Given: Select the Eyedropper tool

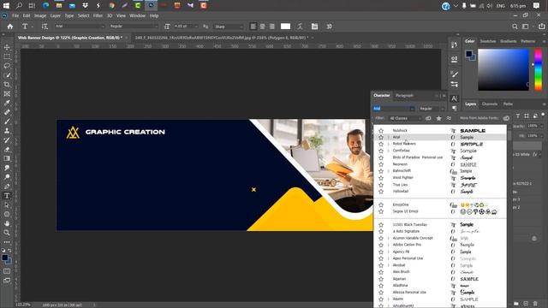Looking at the screenshot, I should [7, 103].
